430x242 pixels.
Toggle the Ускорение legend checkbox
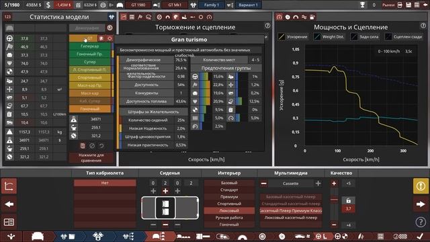pos(282,36)
